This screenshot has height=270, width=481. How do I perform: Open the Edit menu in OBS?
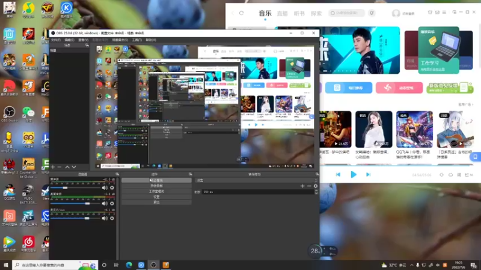tap(69, 40)
